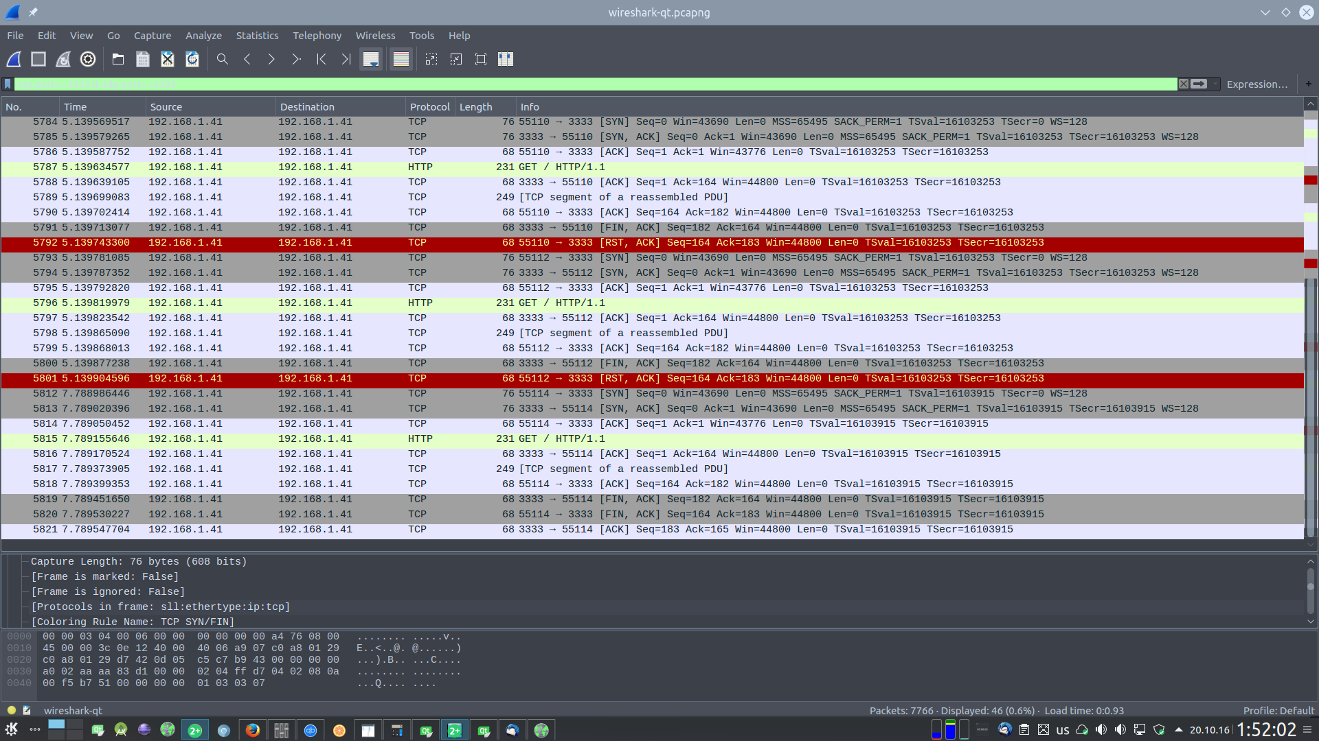
Task: Click the Profile: Default status entry
Action: [x=1278, y=711]
